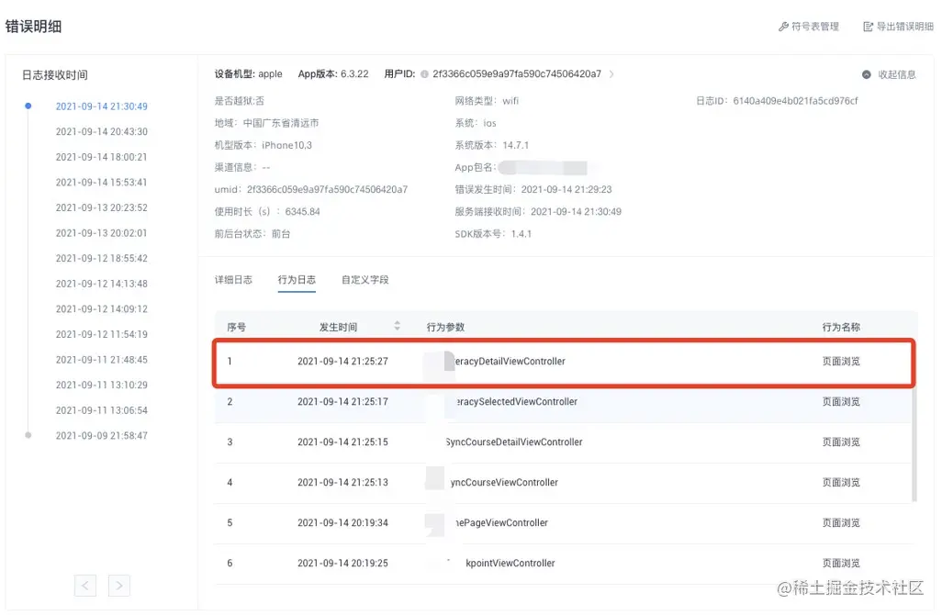Click row 5 time 2021-09-14 20:19:34

pyautogui.click(x=343, y=522)
